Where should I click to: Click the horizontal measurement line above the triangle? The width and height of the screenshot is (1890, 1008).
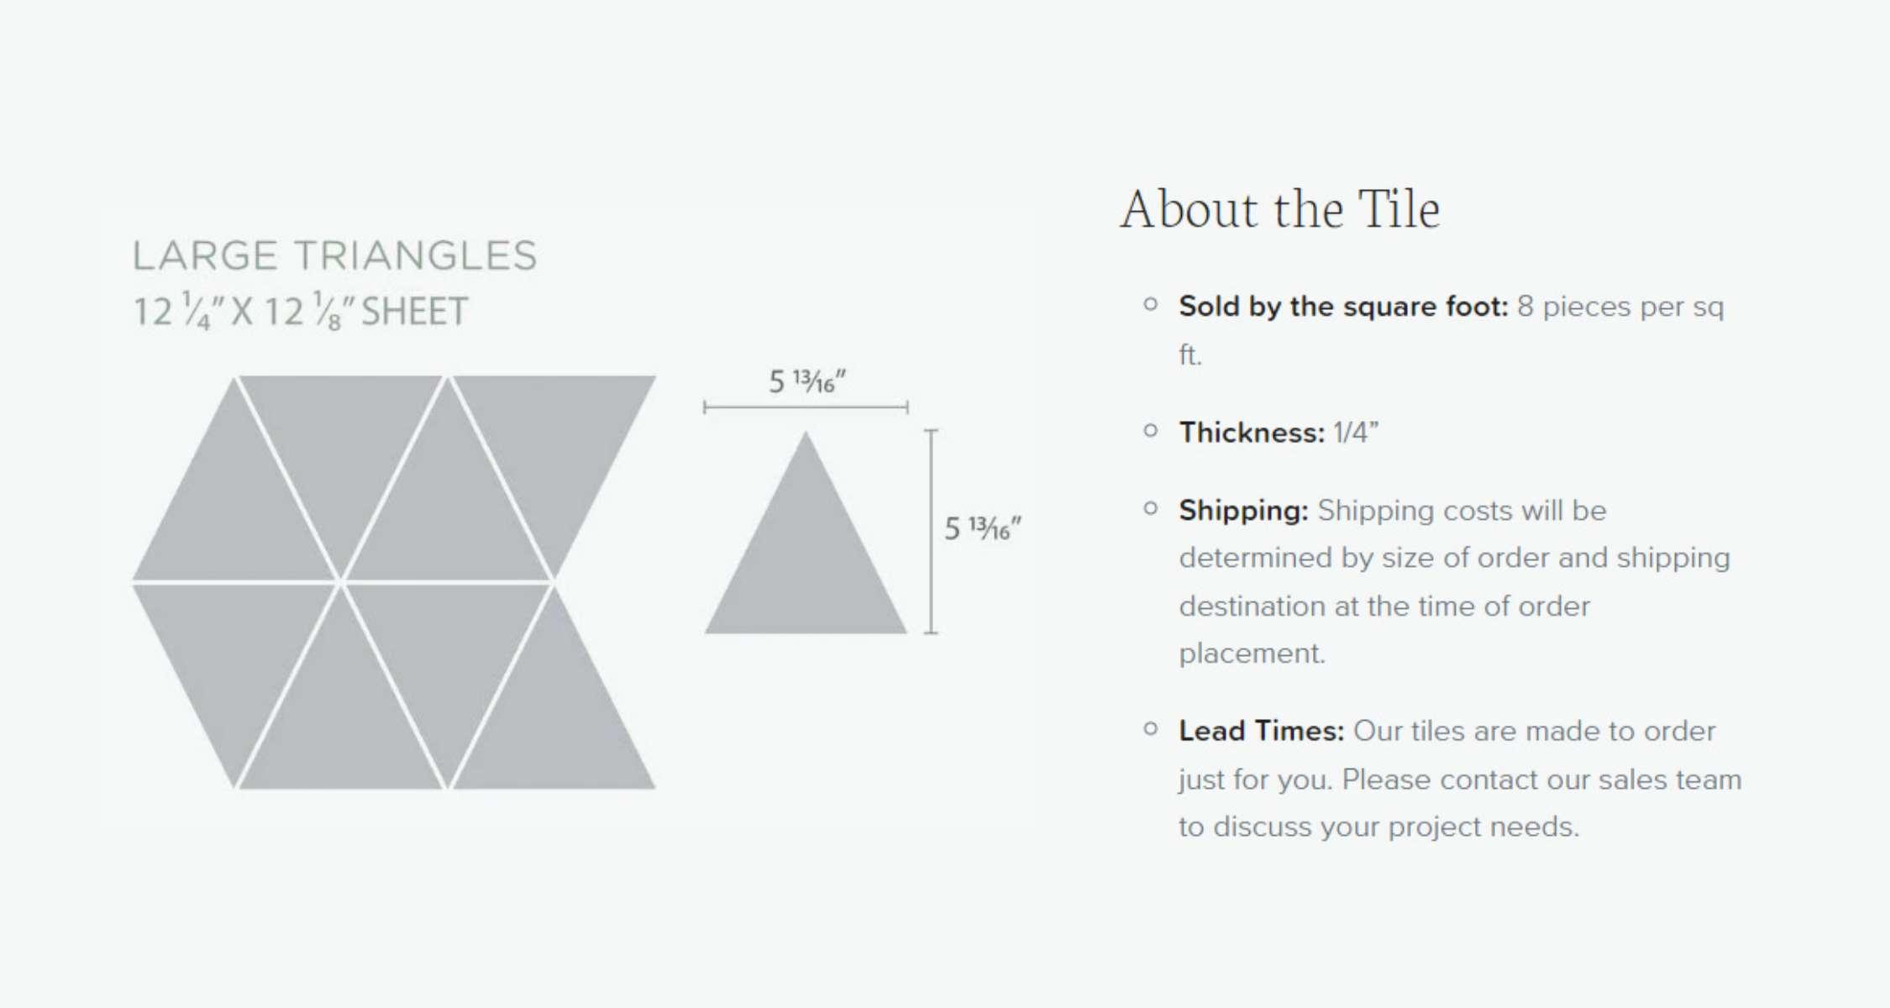(x=806, y=408)
